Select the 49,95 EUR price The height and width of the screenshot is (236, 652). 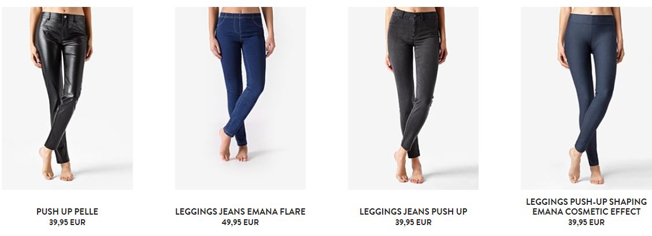pyautogui.click(x=240, y=222)
